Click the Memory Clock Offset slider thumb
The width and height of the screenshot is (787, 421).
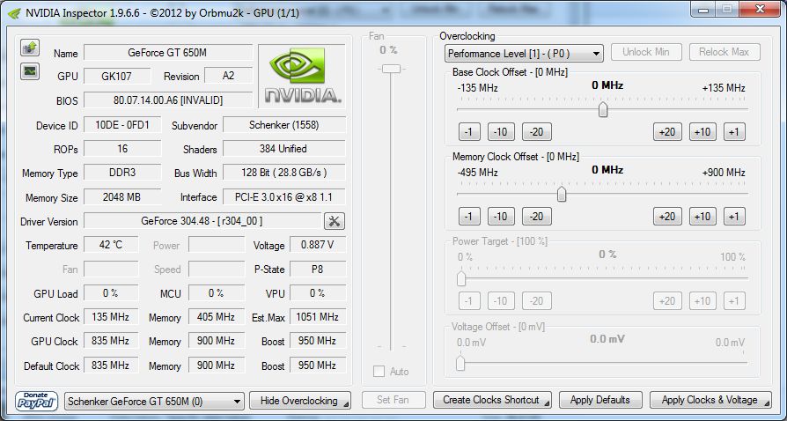click(x=562, y=194)
